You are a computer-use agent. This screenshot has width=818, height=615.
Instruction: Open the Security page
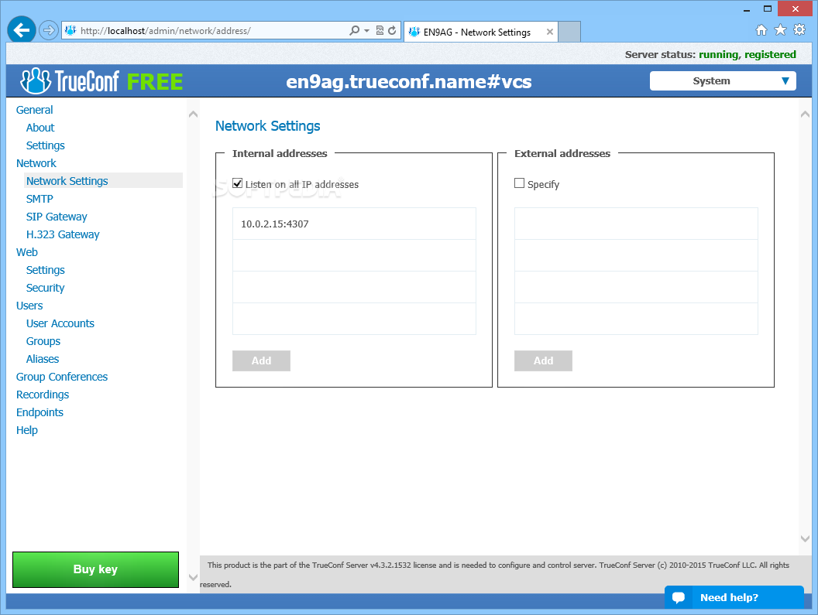46,288
